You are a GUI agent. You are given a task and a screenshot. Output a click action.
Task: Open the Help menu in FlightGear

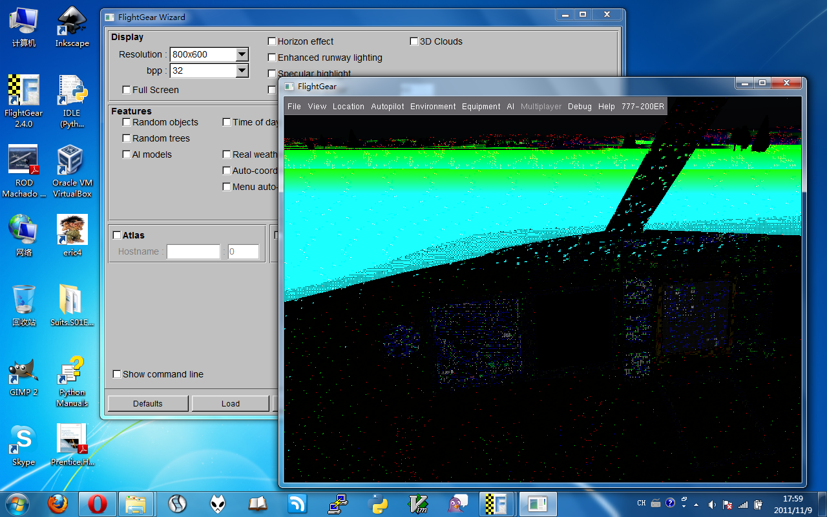[x=607, y=107]
